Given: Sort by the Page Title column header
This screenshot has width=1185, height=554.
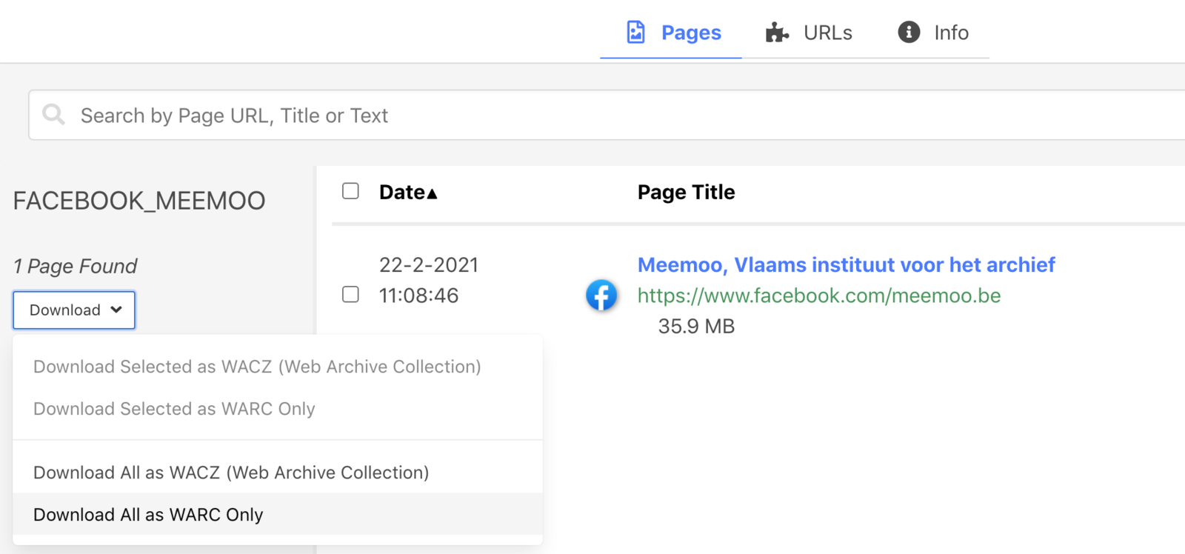Looking at the screenshot, I should 686,193.
